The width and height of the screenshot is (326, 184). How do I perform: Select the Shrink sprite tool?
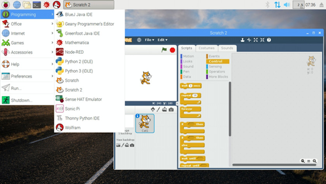[x=262, y=40]
